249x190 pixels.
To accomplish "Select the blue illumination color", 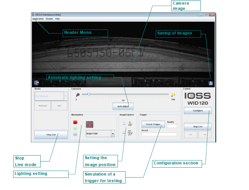I will [75, 134].
